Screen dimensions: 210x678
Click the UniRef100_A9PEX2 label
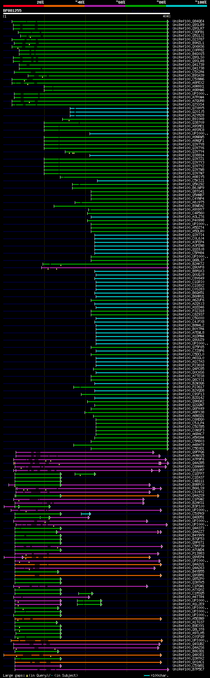pyautogui.click(x=188, y=83)
